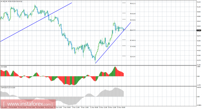Click the R4 pivot level label

(x=133, y=14)
